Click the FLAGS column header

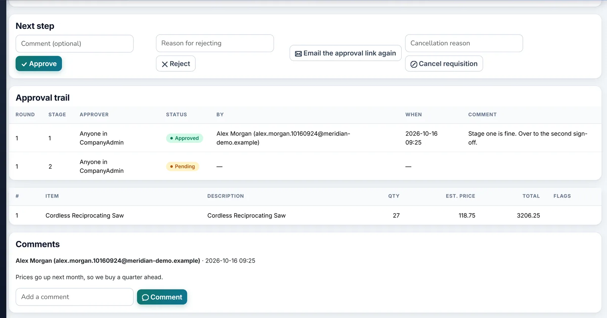(x=562, y=196)
